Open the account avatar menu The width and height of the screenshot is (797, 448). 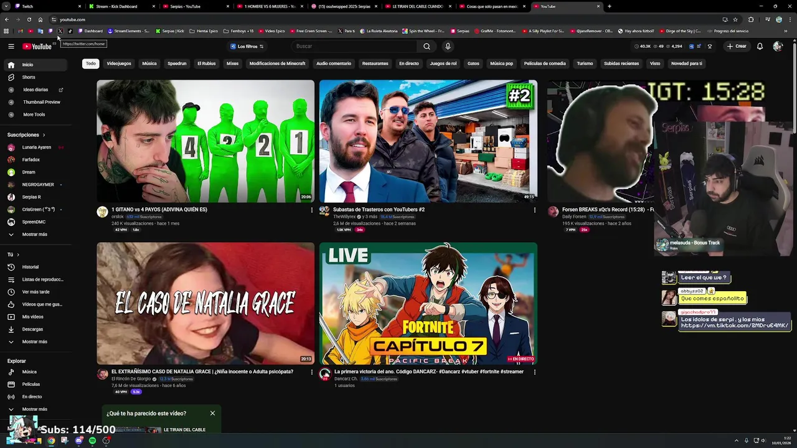pos(778,46)
